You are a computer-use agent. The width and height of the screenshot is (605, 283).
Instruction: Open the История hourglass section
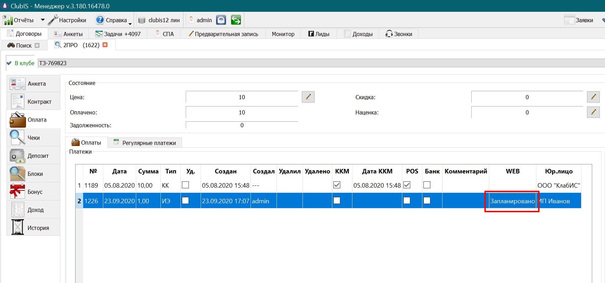(x=33, y=228)
